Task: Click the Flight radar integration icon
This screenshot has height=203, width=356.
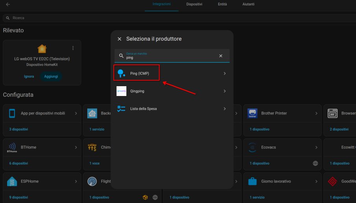Action: click(x=92, y=181)
